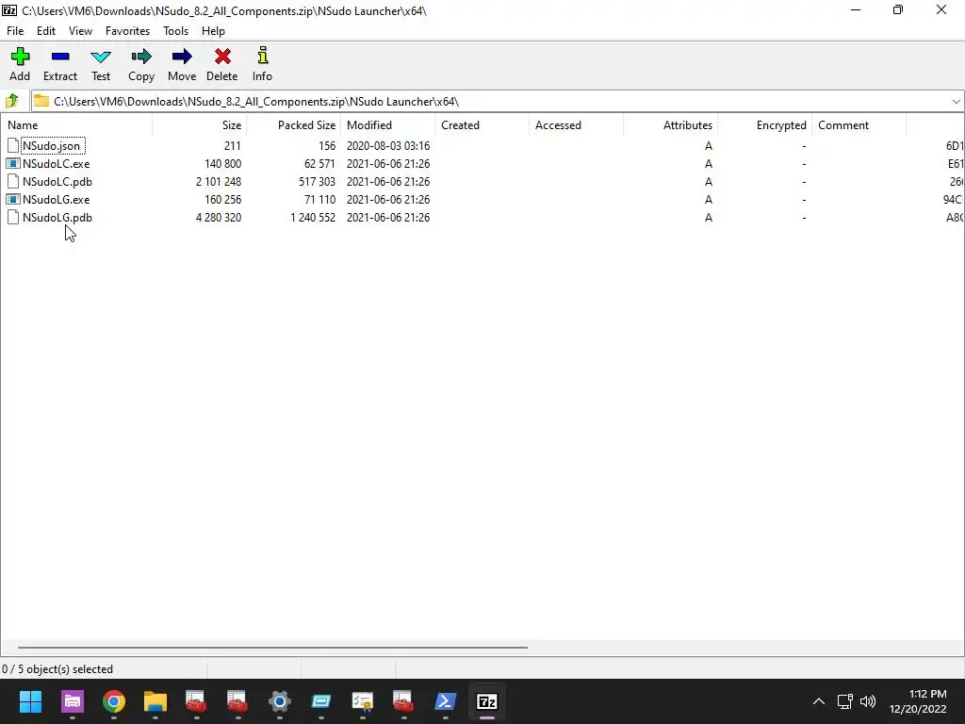Click the NSudoLC.exe file icon

13,164
